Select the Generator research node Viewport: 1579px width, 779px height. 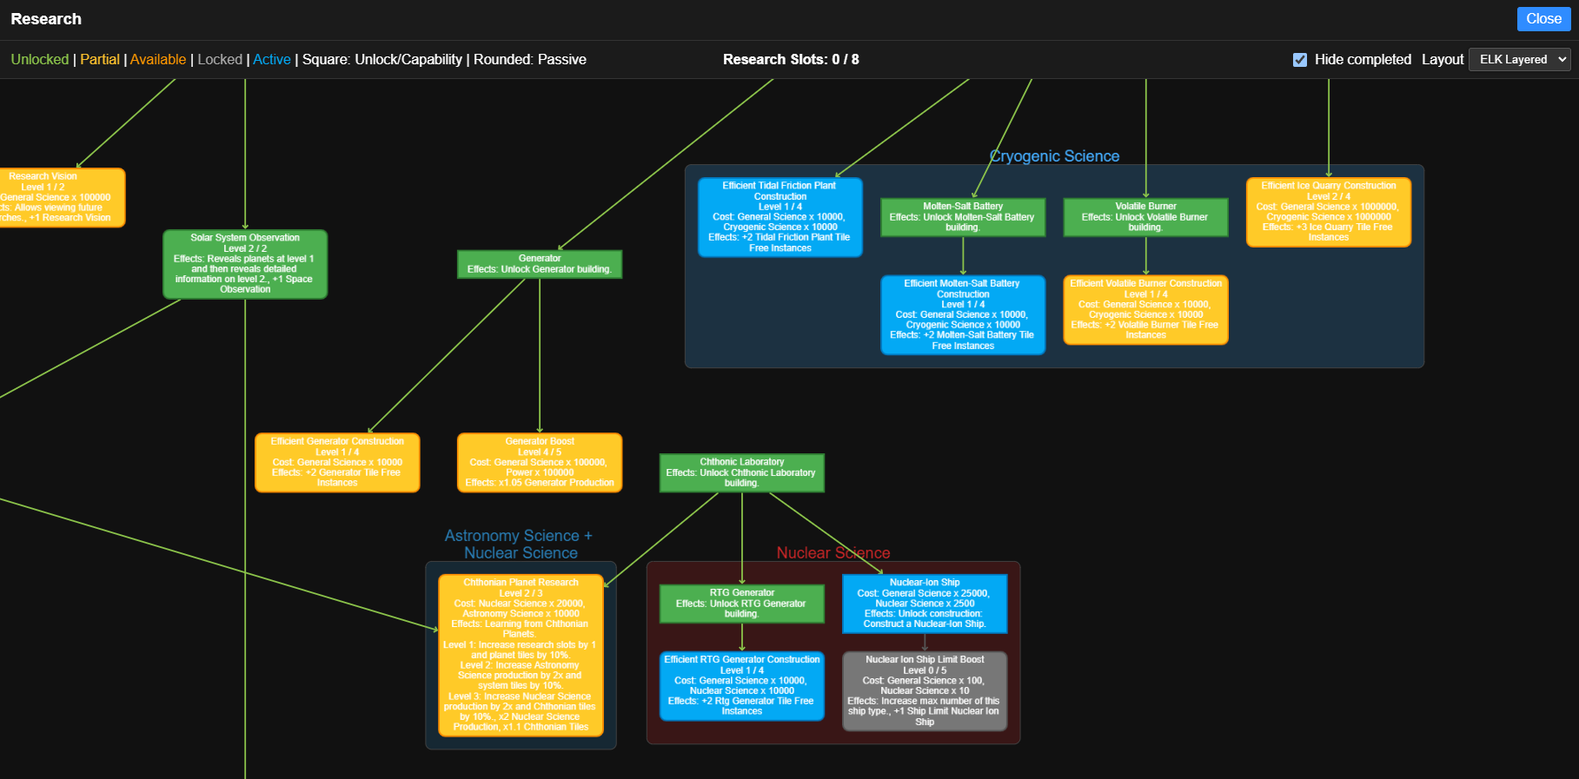click(540, 264)
